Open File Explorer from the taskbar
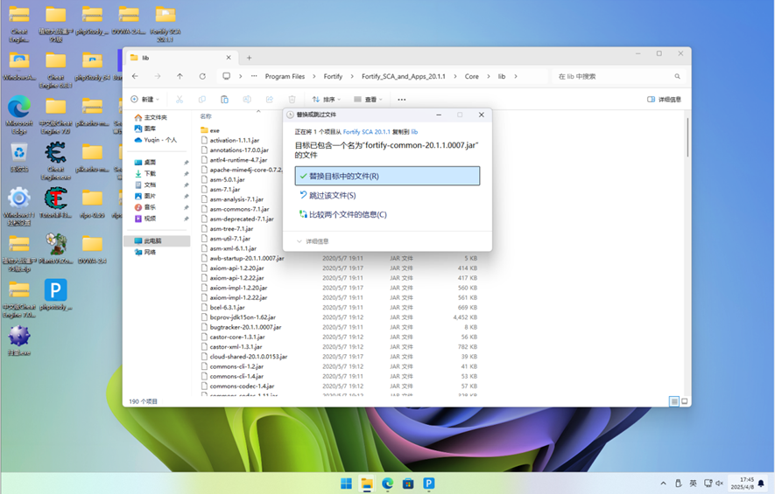 pyautogui.click(x=367, y=484)
